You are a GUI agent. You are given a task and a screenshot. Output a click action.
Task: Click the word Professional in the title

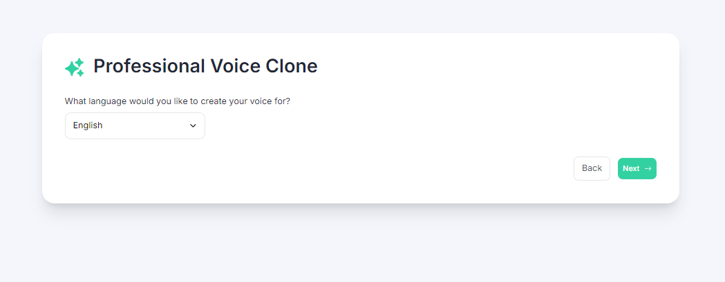[149, 66]
